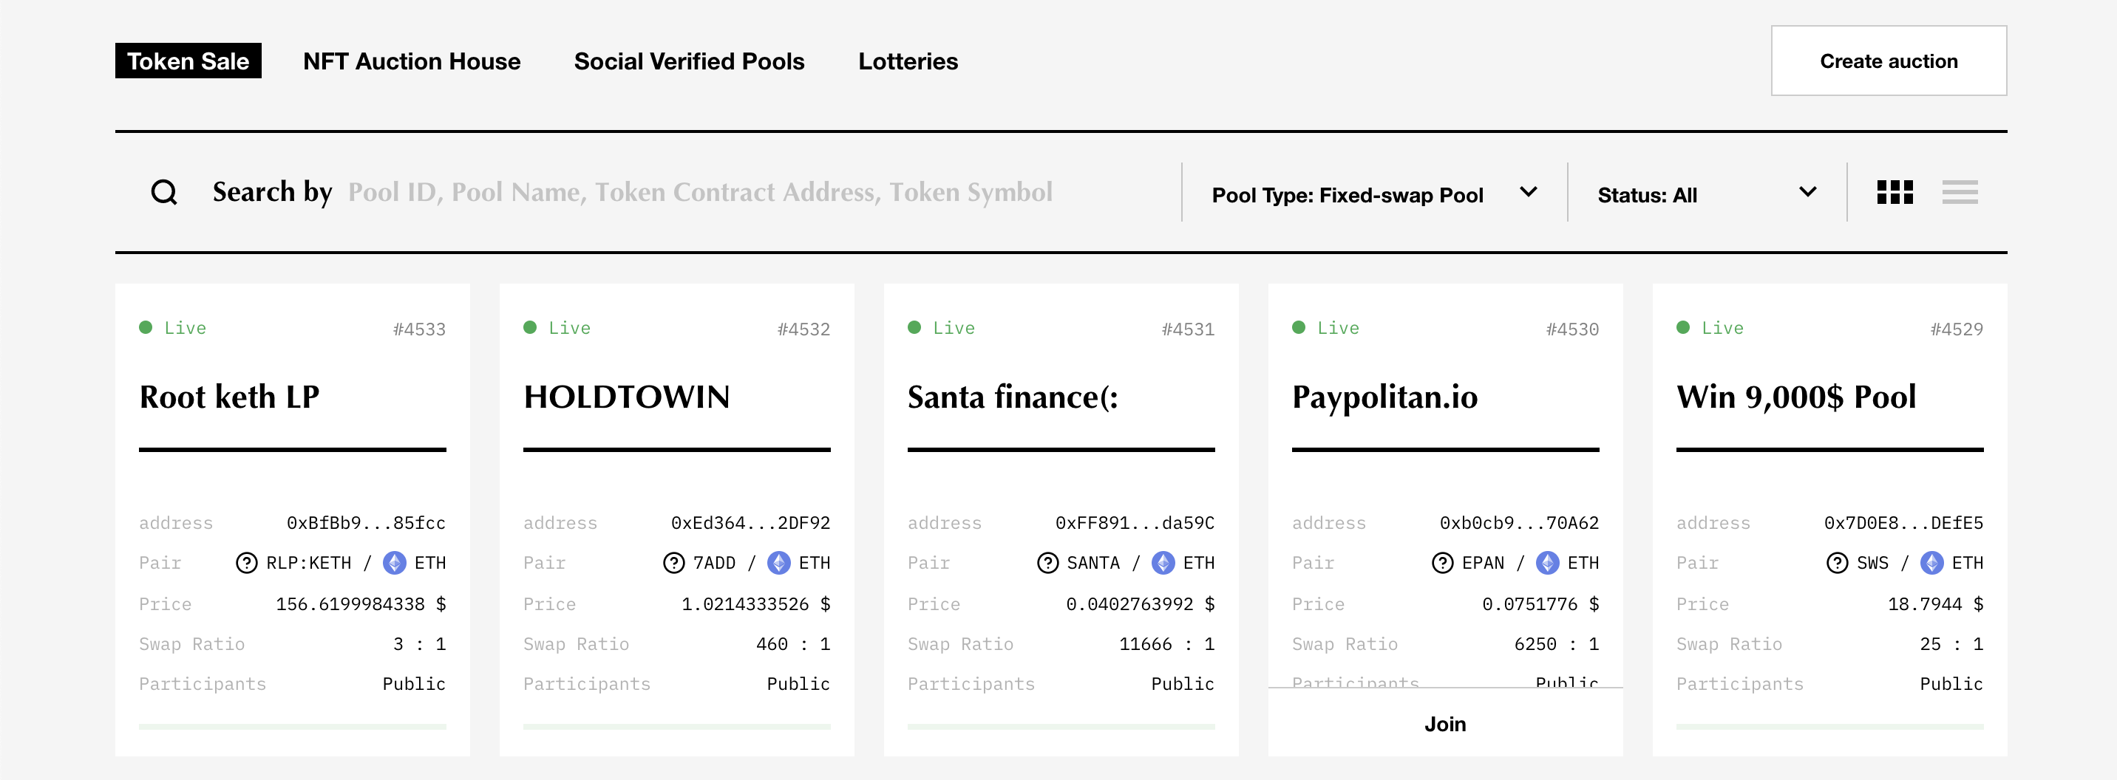Switch to list view layout
The image size is (2117, 780).
pos(1960,192)
